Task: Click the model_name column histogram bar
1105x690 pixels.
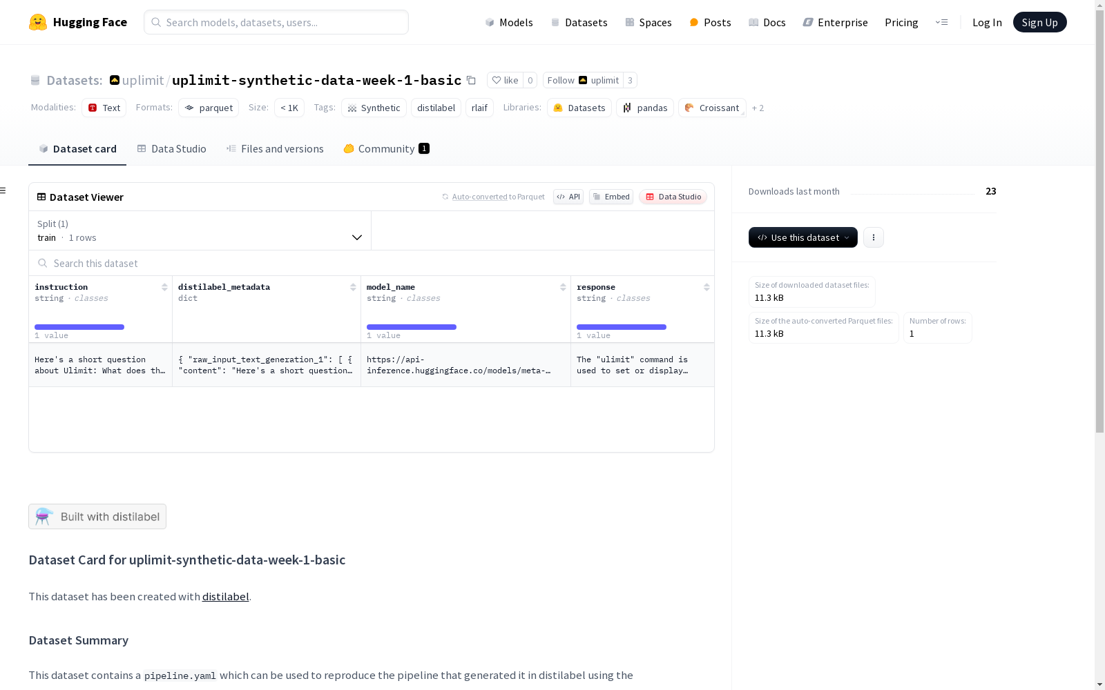Action: (412, 327)
